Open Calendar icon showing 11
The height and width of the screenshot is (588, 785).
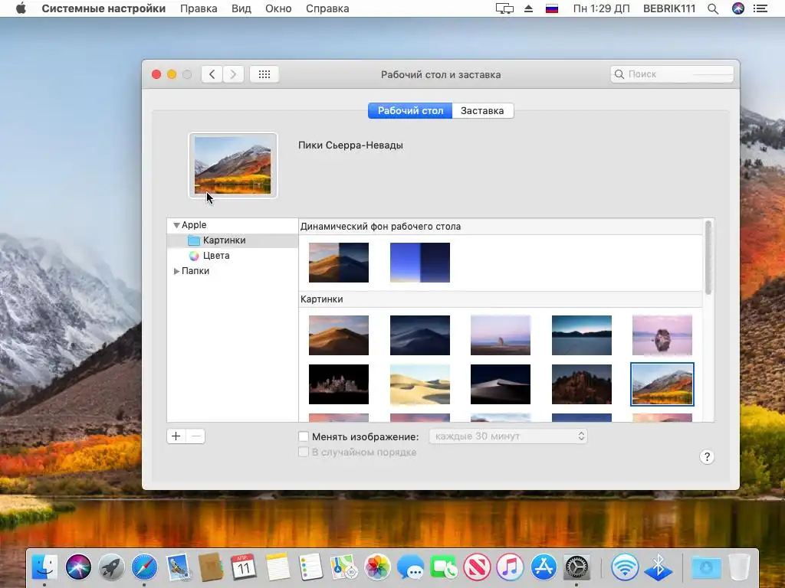[244, 567]
